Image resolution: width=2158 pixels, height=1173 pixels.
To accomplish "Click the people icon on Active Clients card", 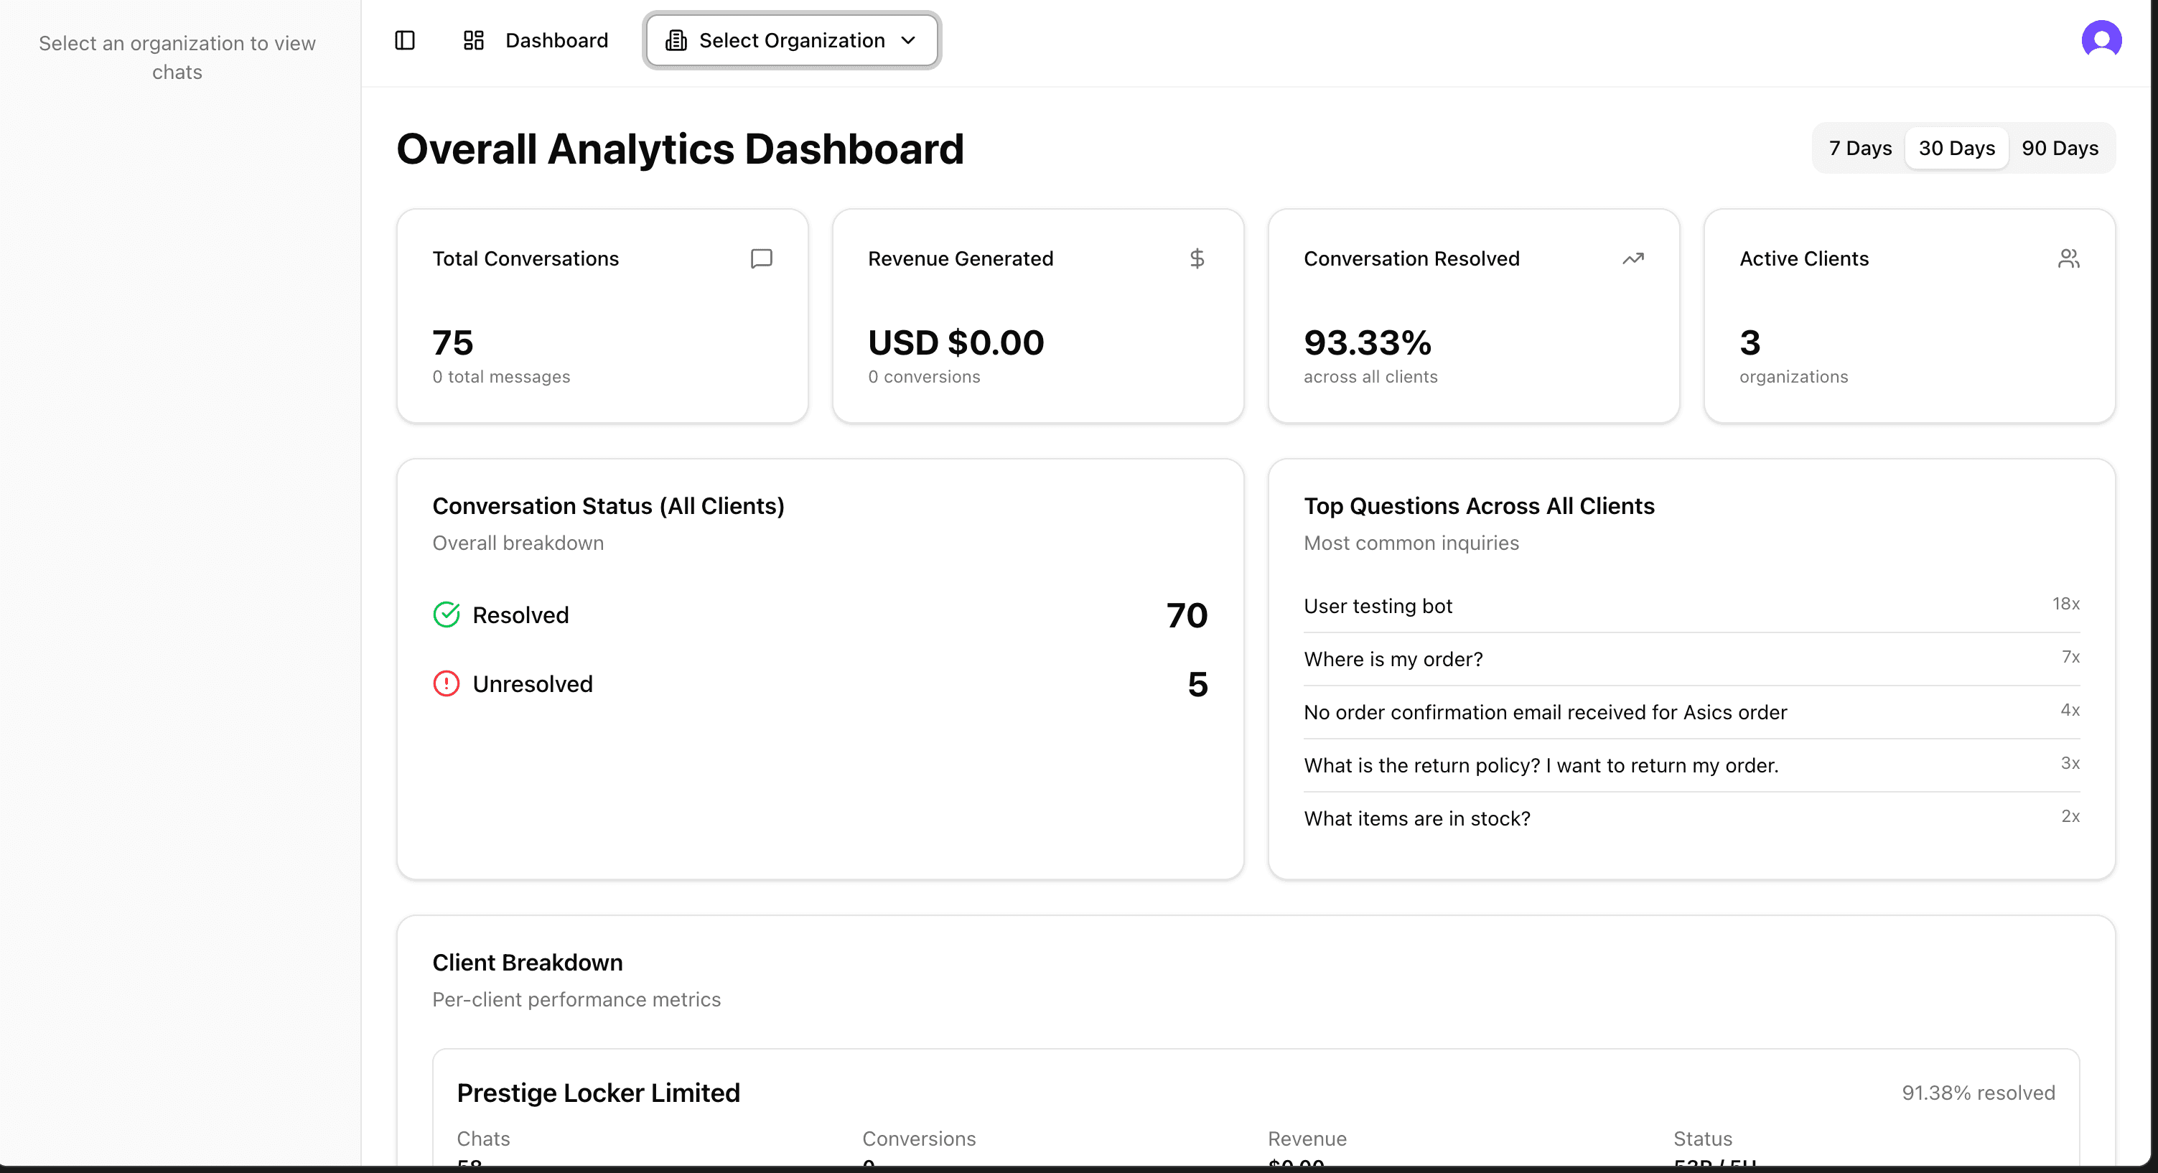I will (2069, 258).
